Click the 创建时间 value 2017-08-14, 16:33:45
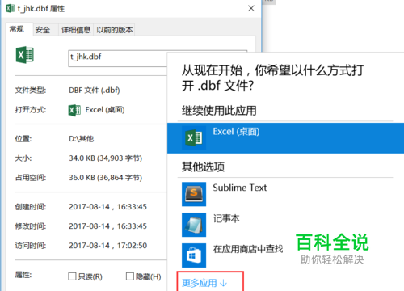Viewport: 404px width, 291px height. 107,207
